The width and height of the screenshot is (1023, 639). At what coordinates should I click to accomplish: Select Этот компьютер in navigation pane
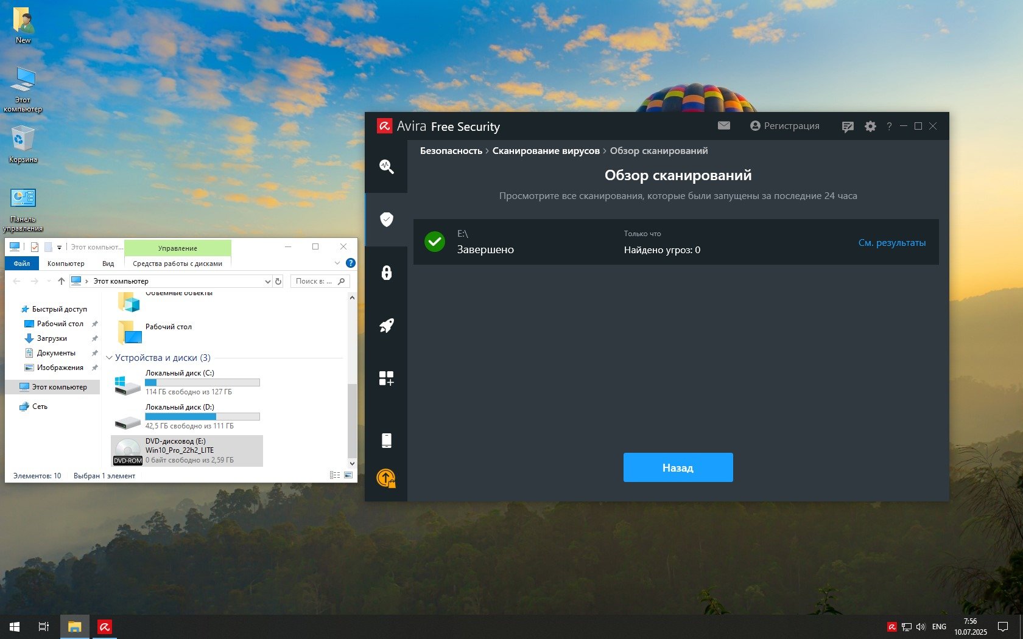53,387
